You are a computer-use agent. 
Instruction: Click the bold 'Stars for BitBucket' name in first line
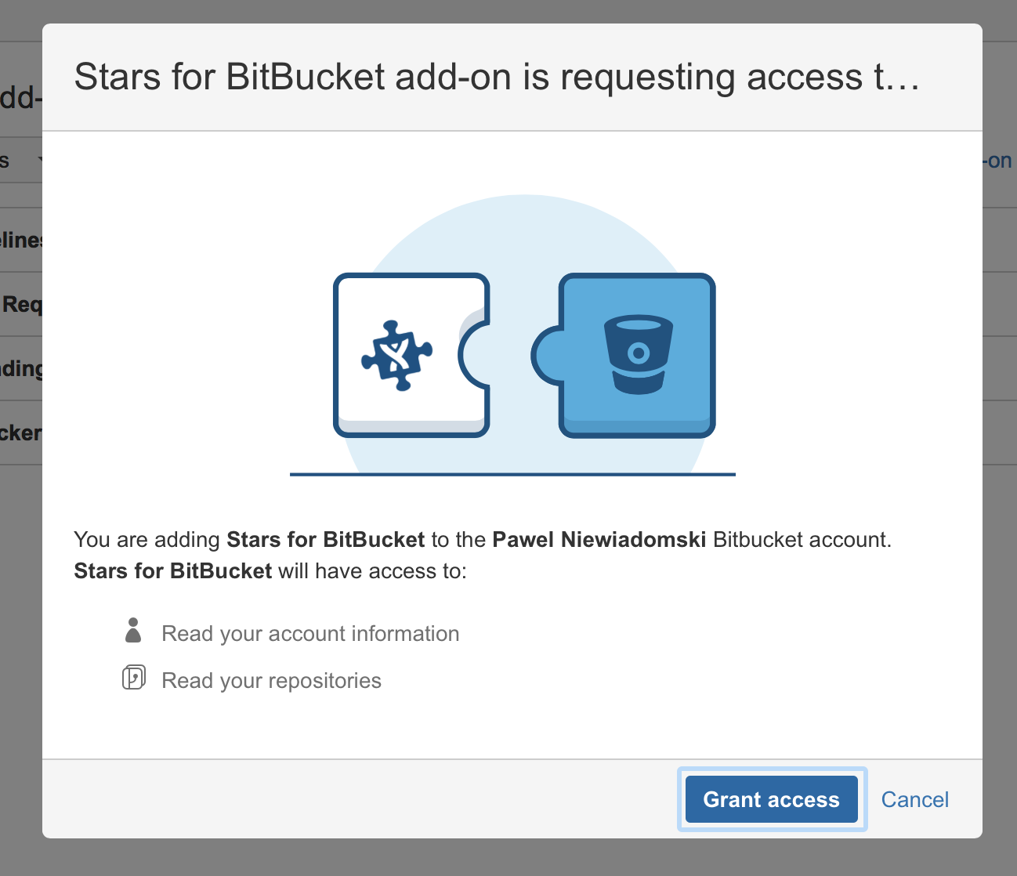click(325, 540)
